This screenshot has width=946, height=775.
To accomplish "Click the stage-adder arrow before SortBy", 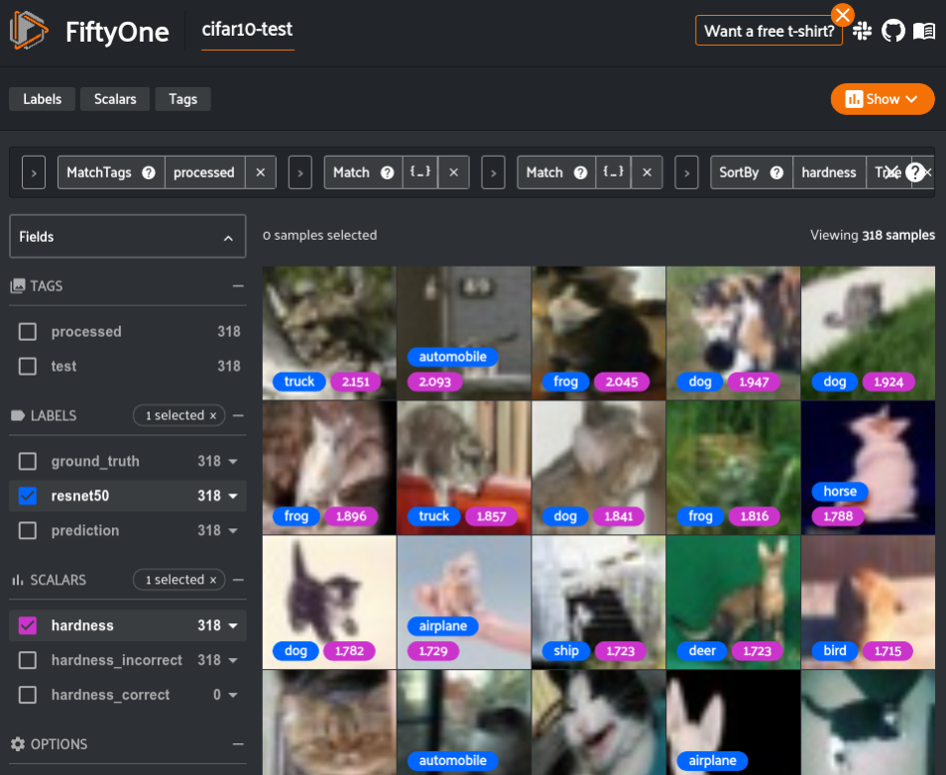I will (x=686, y=172).
